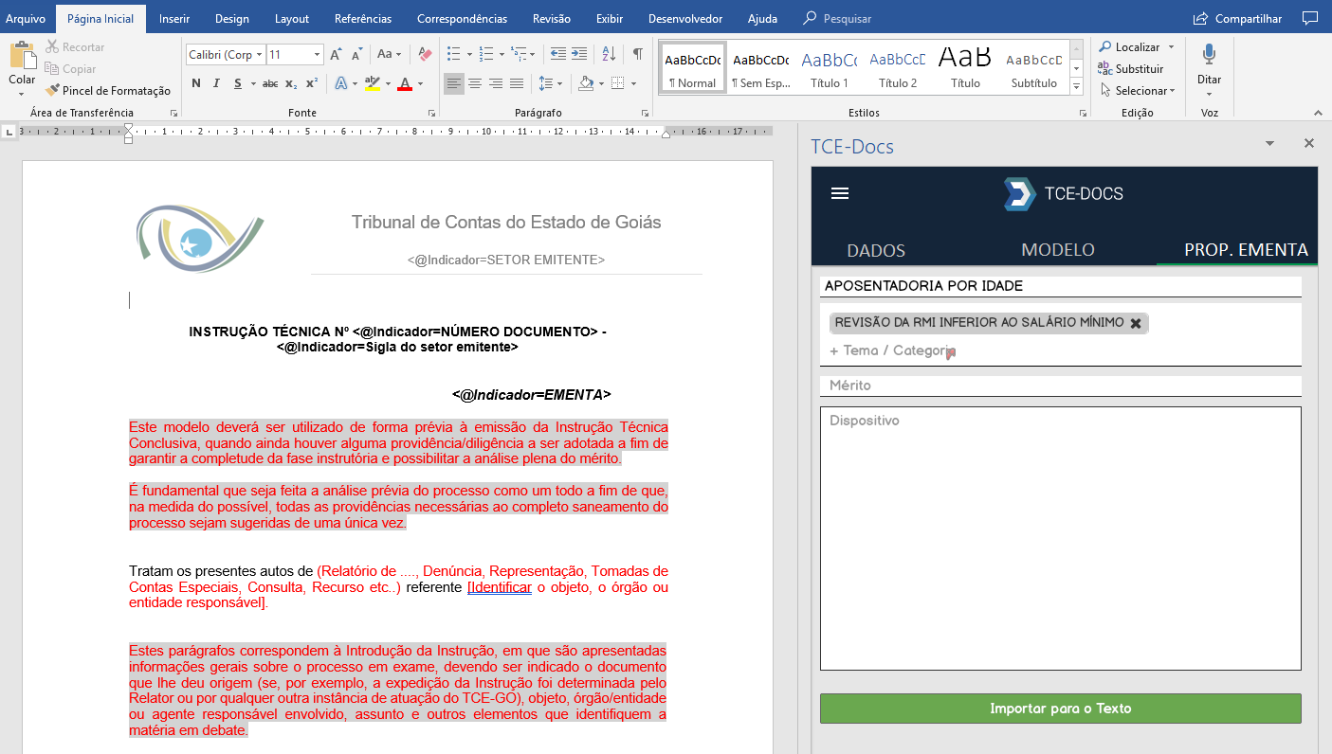Toggle show paragraph marks (¶)
The height and width of the screenshot is (754, 1332).
point(638,54)
